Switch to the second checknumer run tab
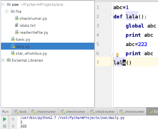The height and width of the screenshot is (129, 158). (x=73, y=112)
